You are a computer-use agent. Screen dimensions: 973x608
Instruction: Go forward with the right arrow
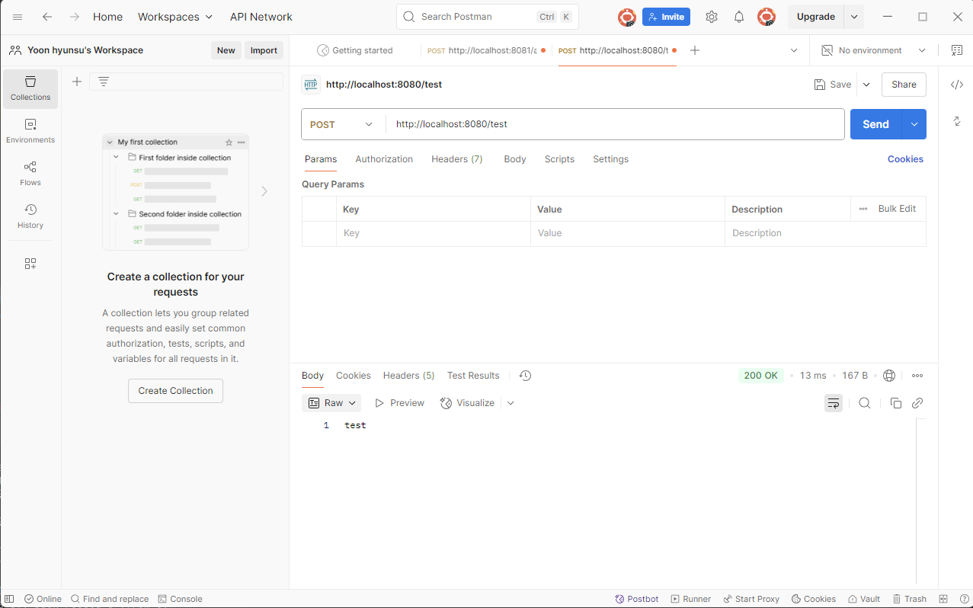[x=74, y=17]
